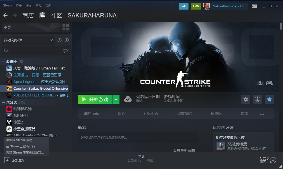Viewport: 283px width, 169px height.
Task: Choose 添加非 Steam 游戏 option
Action: coord(26,140)
